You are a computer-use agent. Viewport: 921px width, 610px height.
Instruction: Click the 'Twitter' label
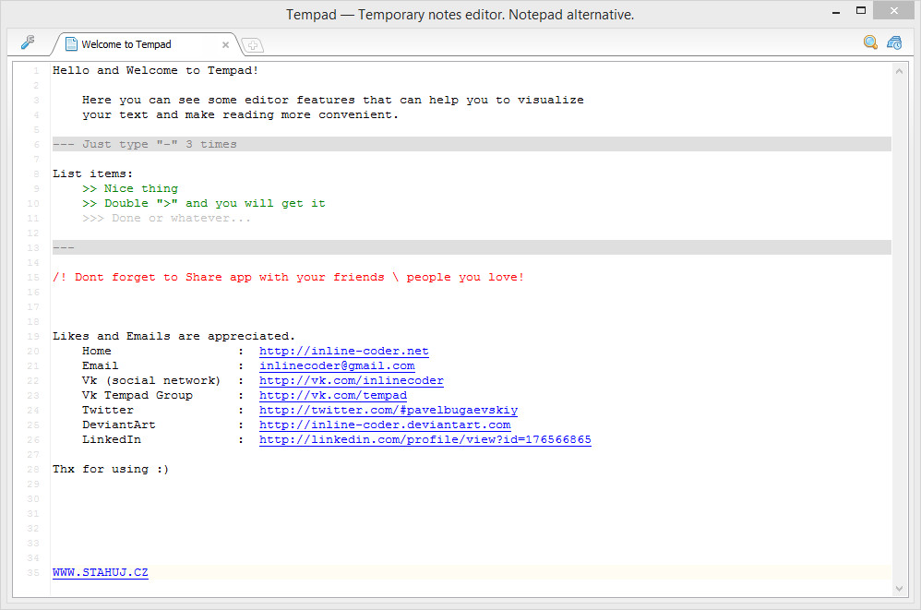point(107,410)
